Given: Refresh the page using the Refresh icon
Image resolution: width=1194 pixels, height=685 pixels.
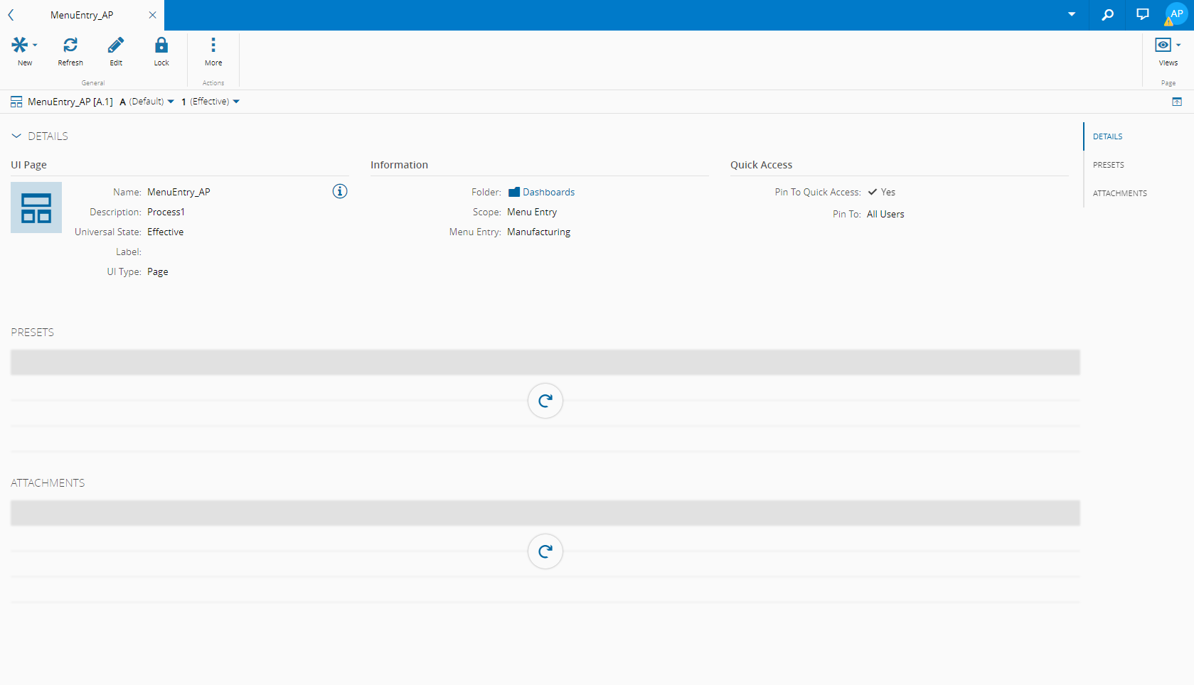Looking at the screenshot, I should pyautogui.click(x=70, y=46).
